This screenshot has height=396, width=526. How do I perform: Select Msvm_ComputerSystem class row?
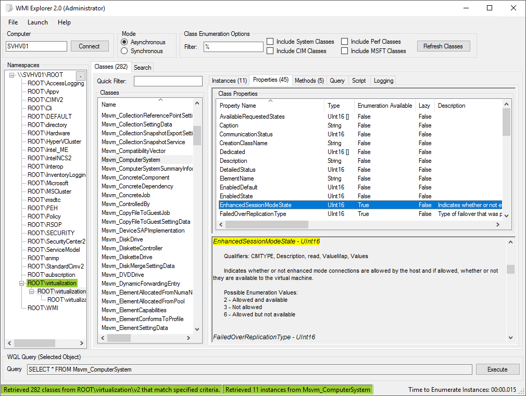coord(146,160)
